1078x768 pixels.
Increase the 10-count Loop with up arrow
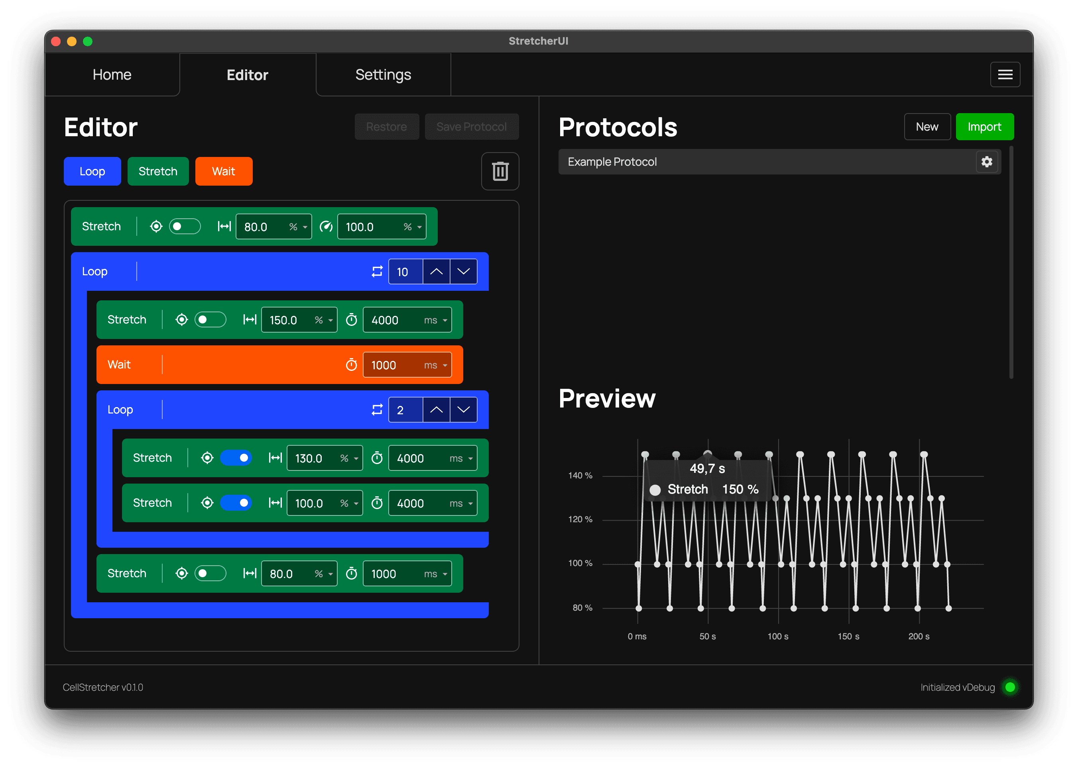436,271
